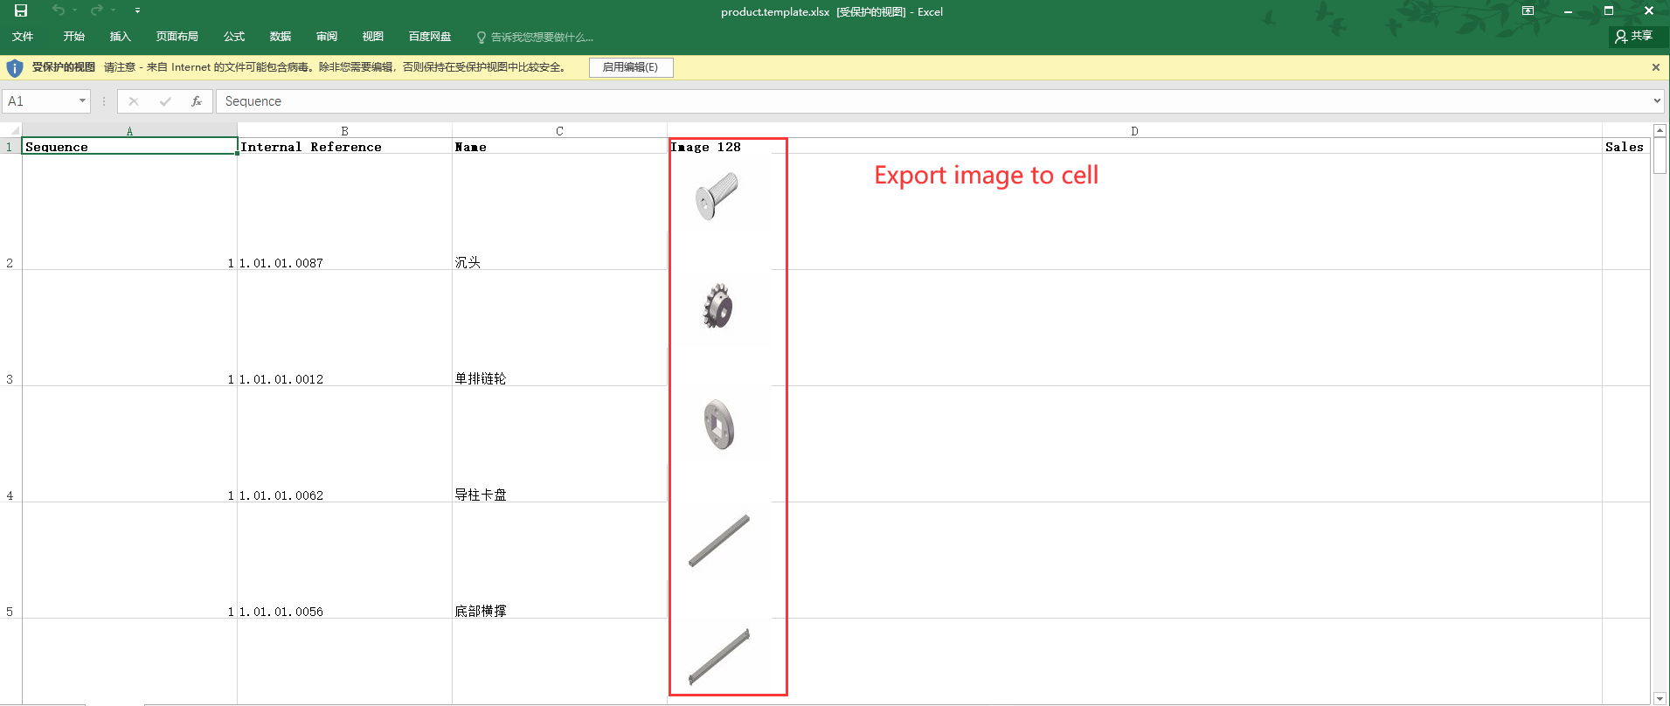Open Customize Quick Access Toolbar dropdown

pyautogui.click(x=137, y=10)
